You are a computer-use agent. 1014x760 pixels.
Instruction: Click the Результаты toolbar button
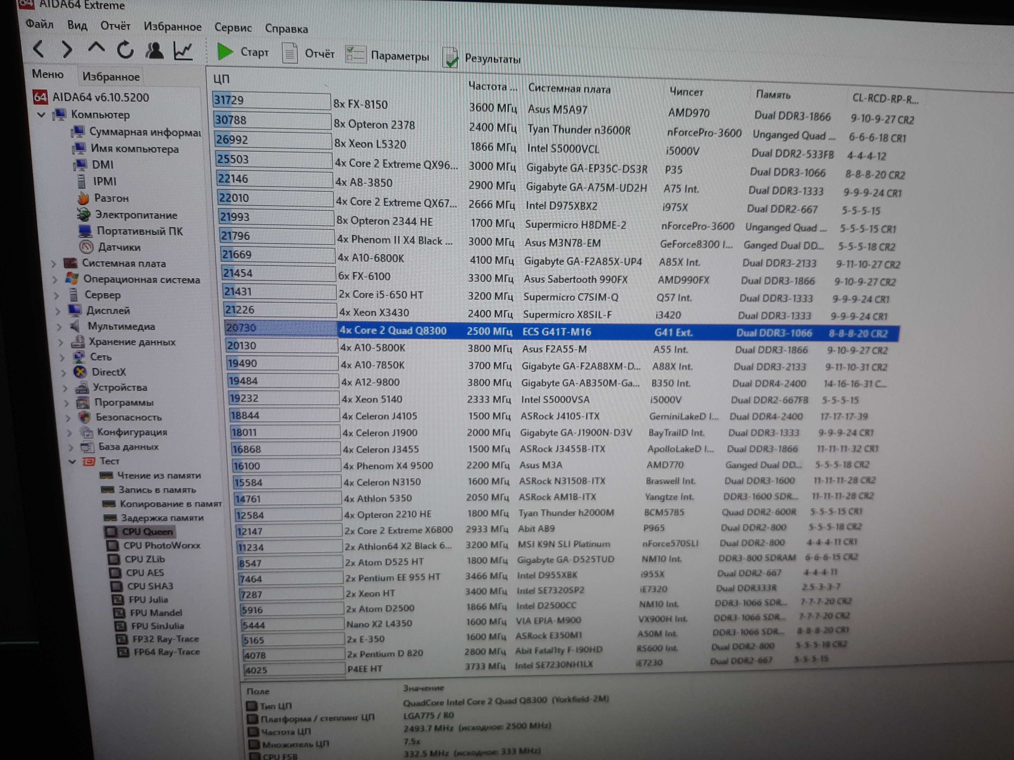point(482,58)
